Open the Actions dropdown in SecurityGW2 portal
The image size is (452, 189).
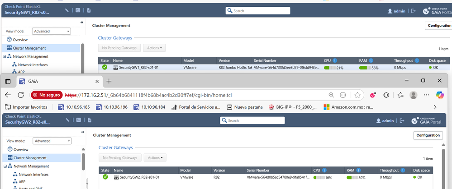tap(155, 157)
